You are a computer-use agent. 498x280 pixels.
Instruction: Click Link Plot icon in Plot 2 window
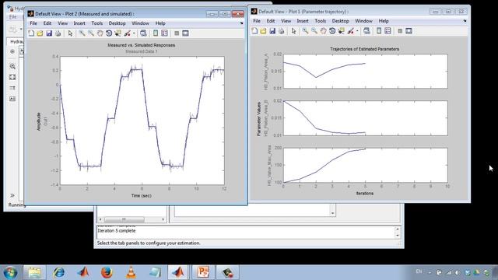coord(143,33)
